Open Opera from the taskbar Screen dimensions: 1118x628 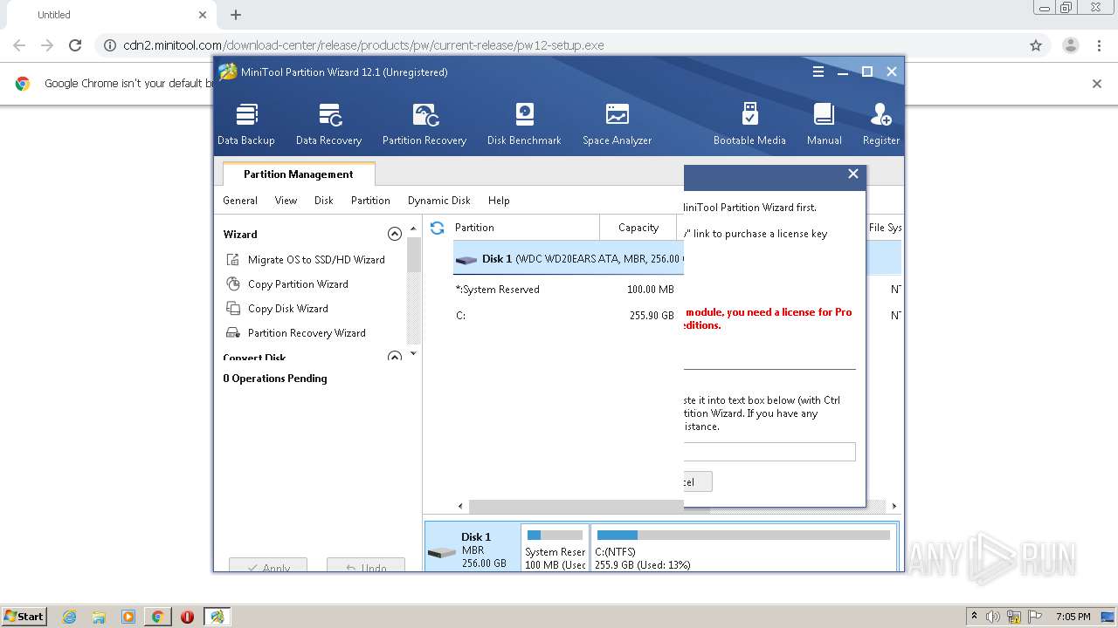pos(187,617)
